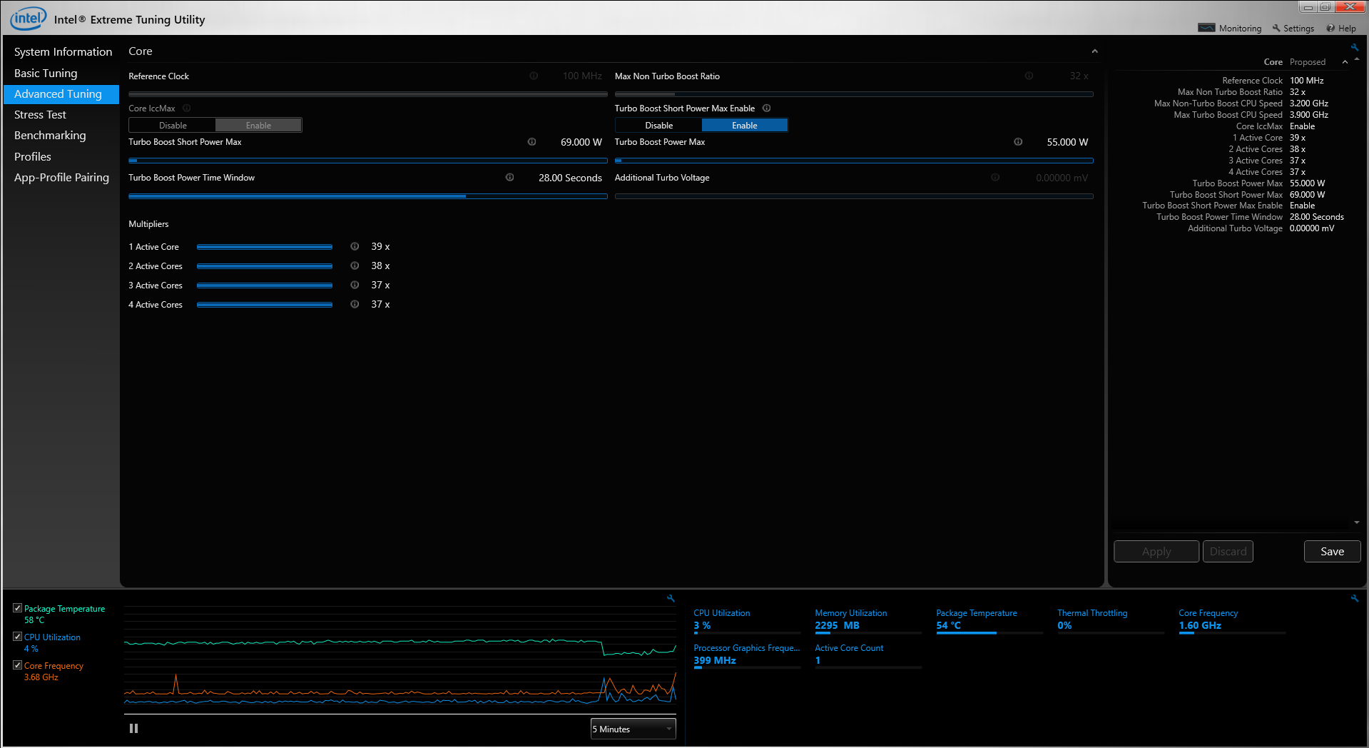The width and height of the screenshot is (1369, 748).
Task: Adjust Turbo Boost Power Time Window slider
Action: pyautogui.click(x=368, y=196)
